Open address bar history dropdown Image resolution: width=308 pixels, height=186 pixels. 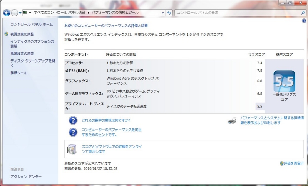[x=163, y=13]
